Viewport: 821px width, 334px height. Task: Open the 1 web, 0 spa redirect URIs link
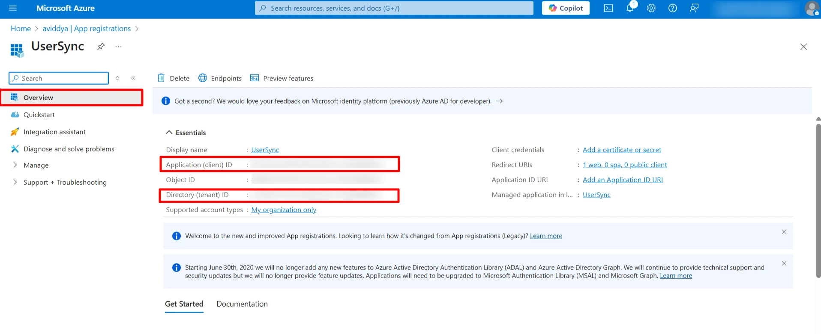click(625, 165)
